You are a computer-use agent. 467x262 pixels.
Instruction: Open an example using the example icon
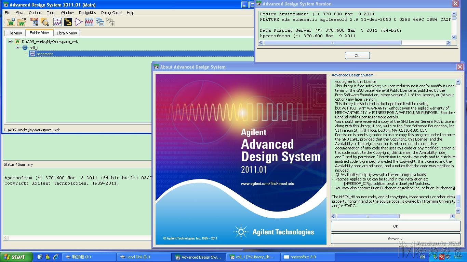click(x=34, y=22)
